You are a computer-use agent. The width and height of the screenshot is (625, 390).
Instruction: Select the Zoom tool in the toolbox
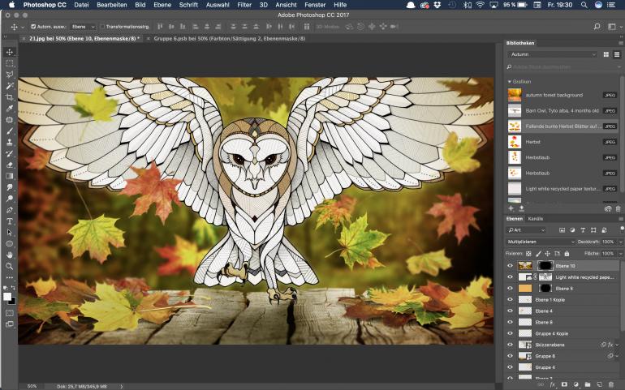(x=10, y=266)
